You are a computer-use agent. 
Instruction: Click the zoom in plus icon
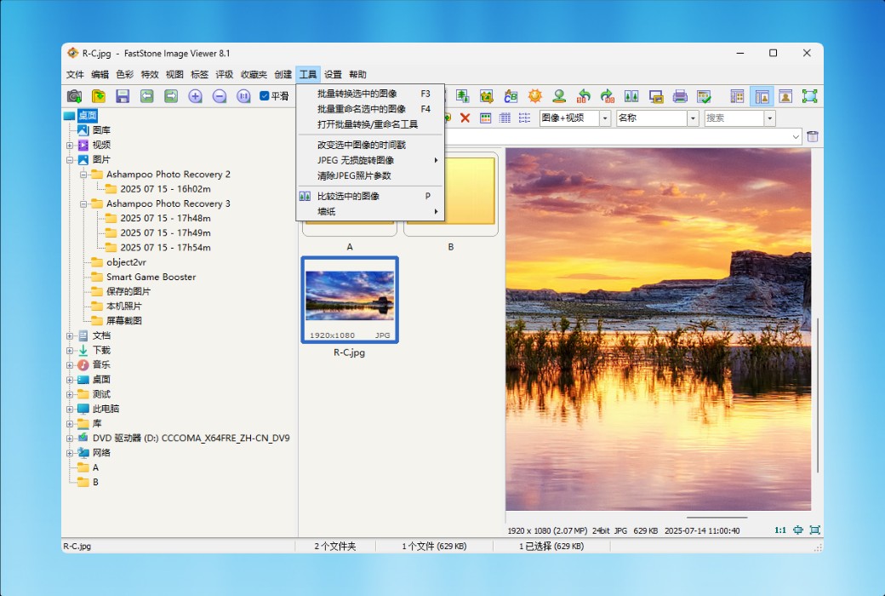tap(195, 96)
